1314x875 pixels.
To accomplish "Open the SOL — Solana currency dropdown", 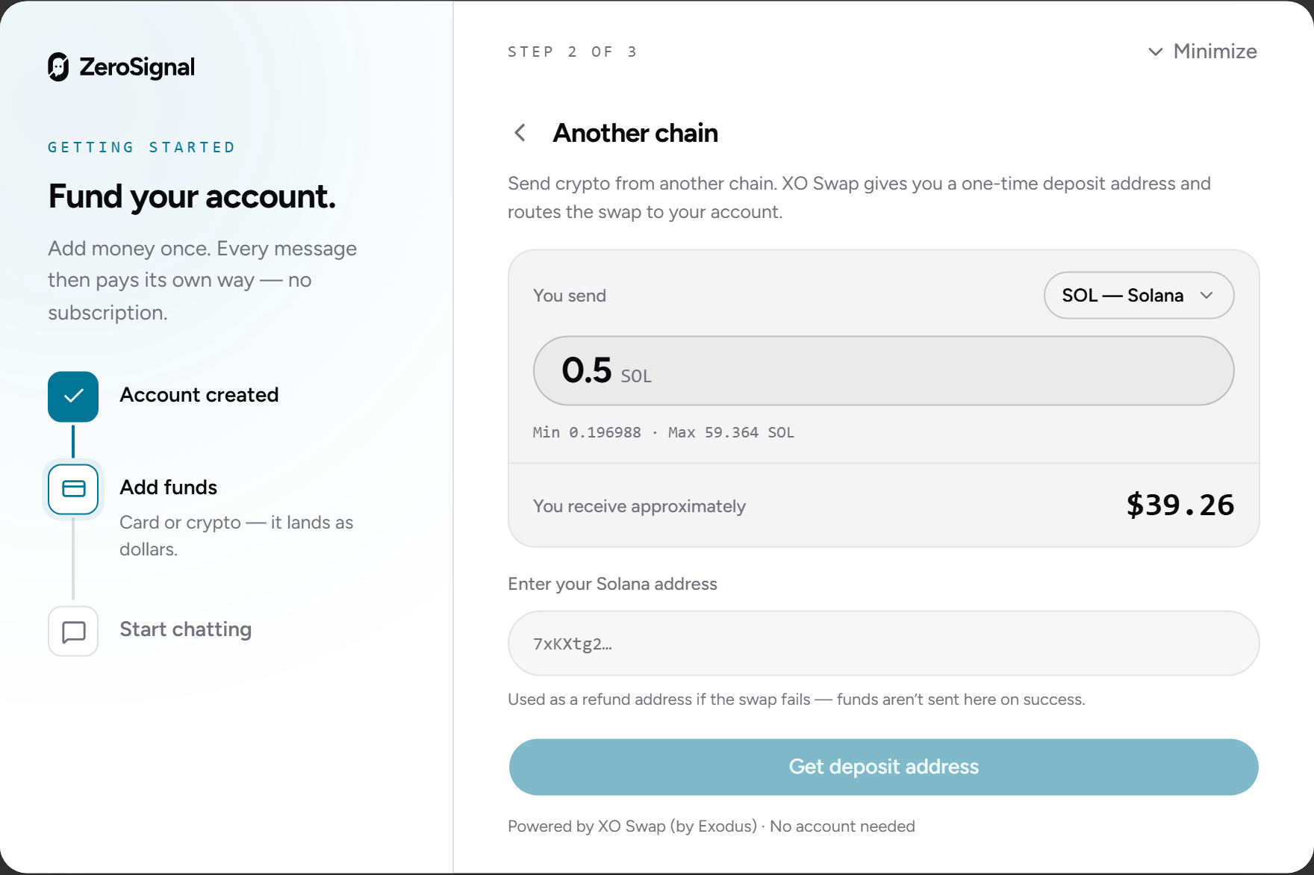I will (1139, 296).
